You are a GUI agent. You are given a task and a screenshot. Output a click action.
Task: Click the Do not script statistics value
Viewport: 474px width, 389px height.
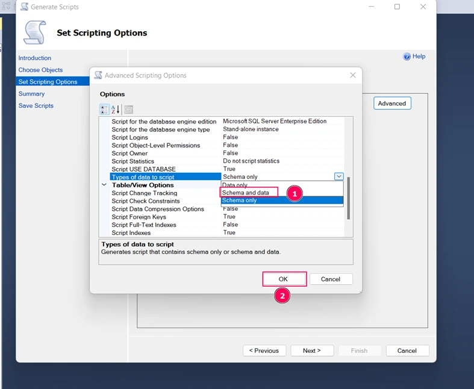point(251,161)
